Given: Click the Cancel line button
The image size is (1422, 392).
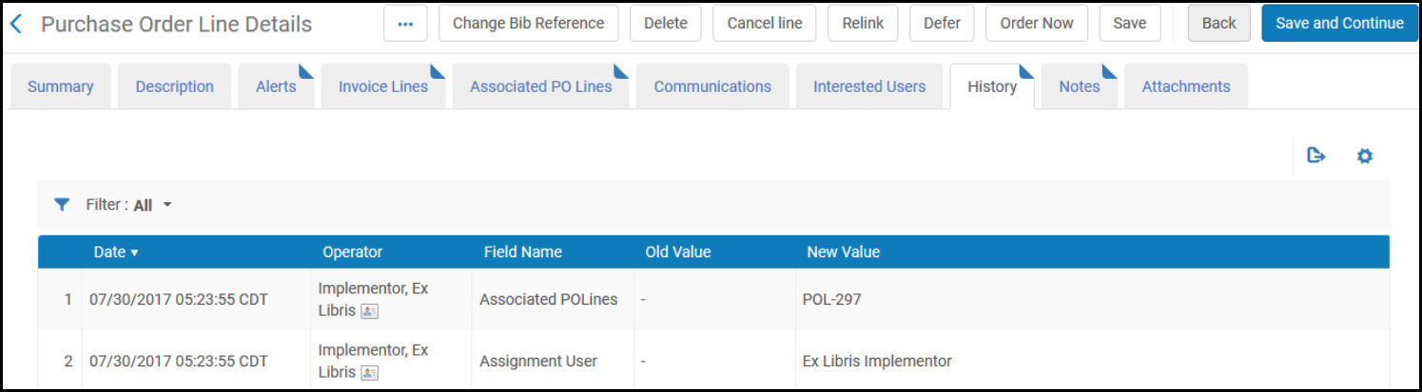Looking at the screenshot, I should 765,24.
